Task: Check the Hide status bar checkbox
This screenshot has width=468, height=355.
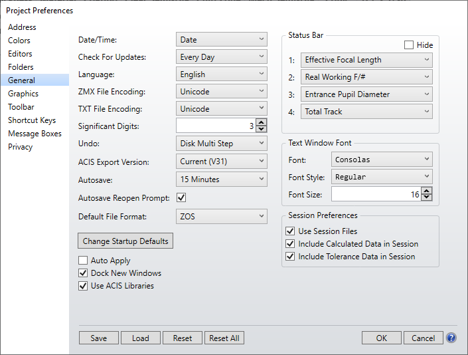Action: 409,45
